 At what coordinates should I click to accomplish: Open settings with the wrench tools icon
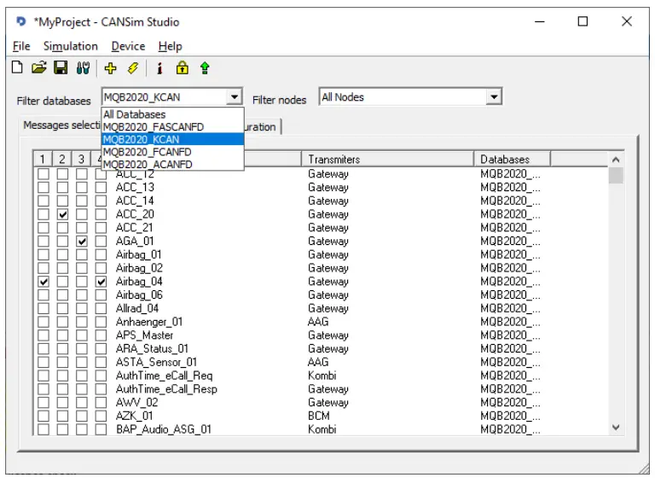(82, 68)
